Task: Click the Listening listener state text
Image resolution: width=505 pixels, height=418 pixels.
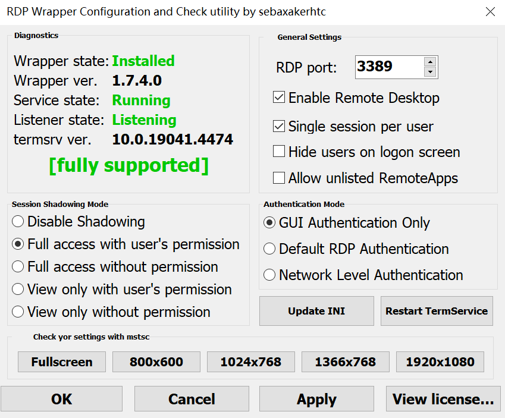Action: [x=145, y=120]
